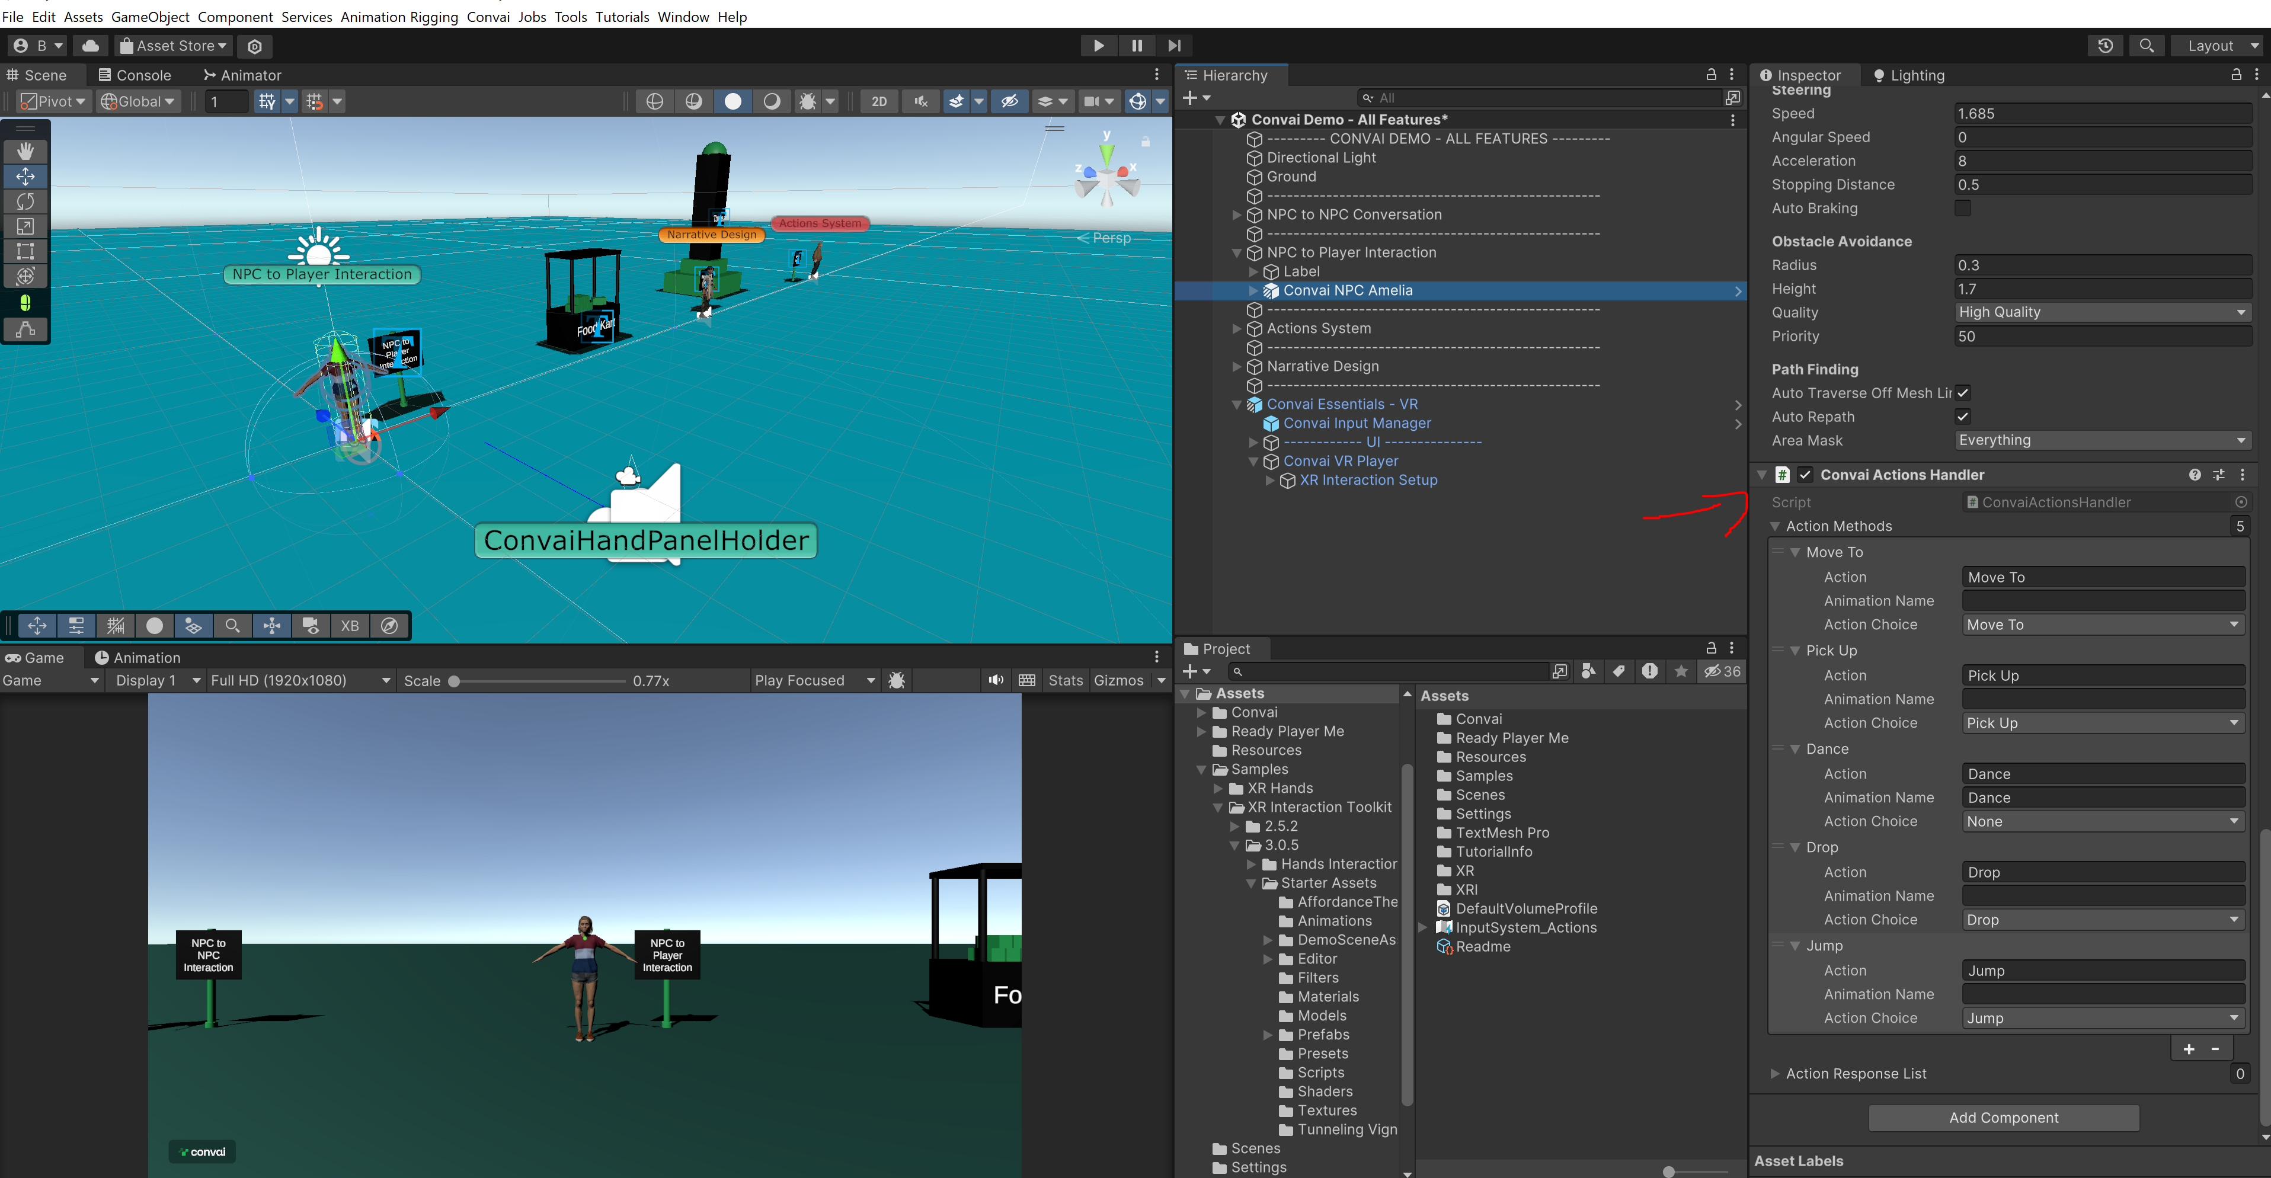Open the Convai menu
Viewport: 2271px width, 1178px height.
[x=488, y=17]
